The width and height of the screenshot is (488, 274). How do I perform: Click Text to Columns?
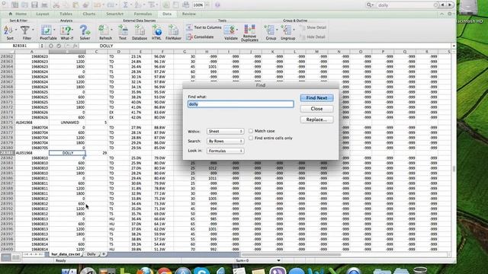[x=204, y=27]
